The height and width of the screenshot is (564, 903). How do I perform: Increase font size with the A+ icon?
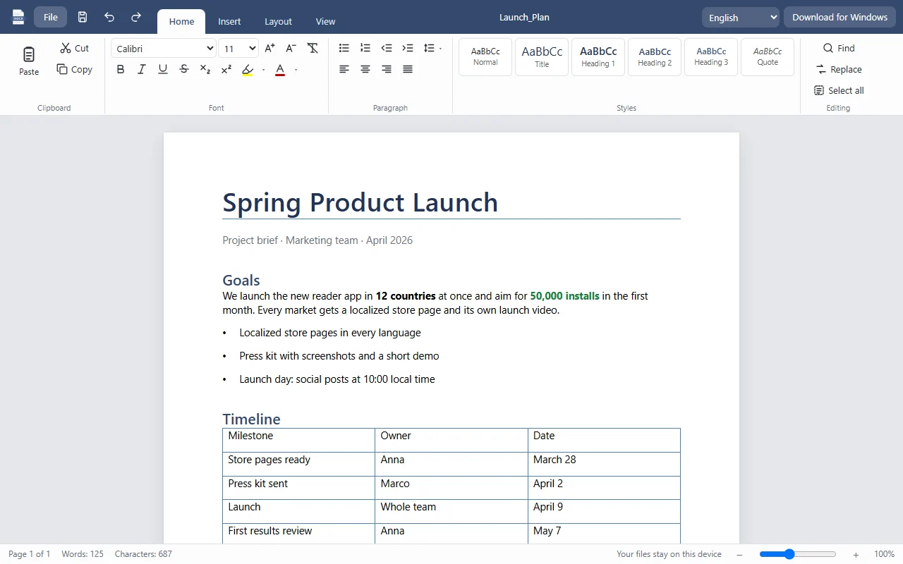click(270, 48)
